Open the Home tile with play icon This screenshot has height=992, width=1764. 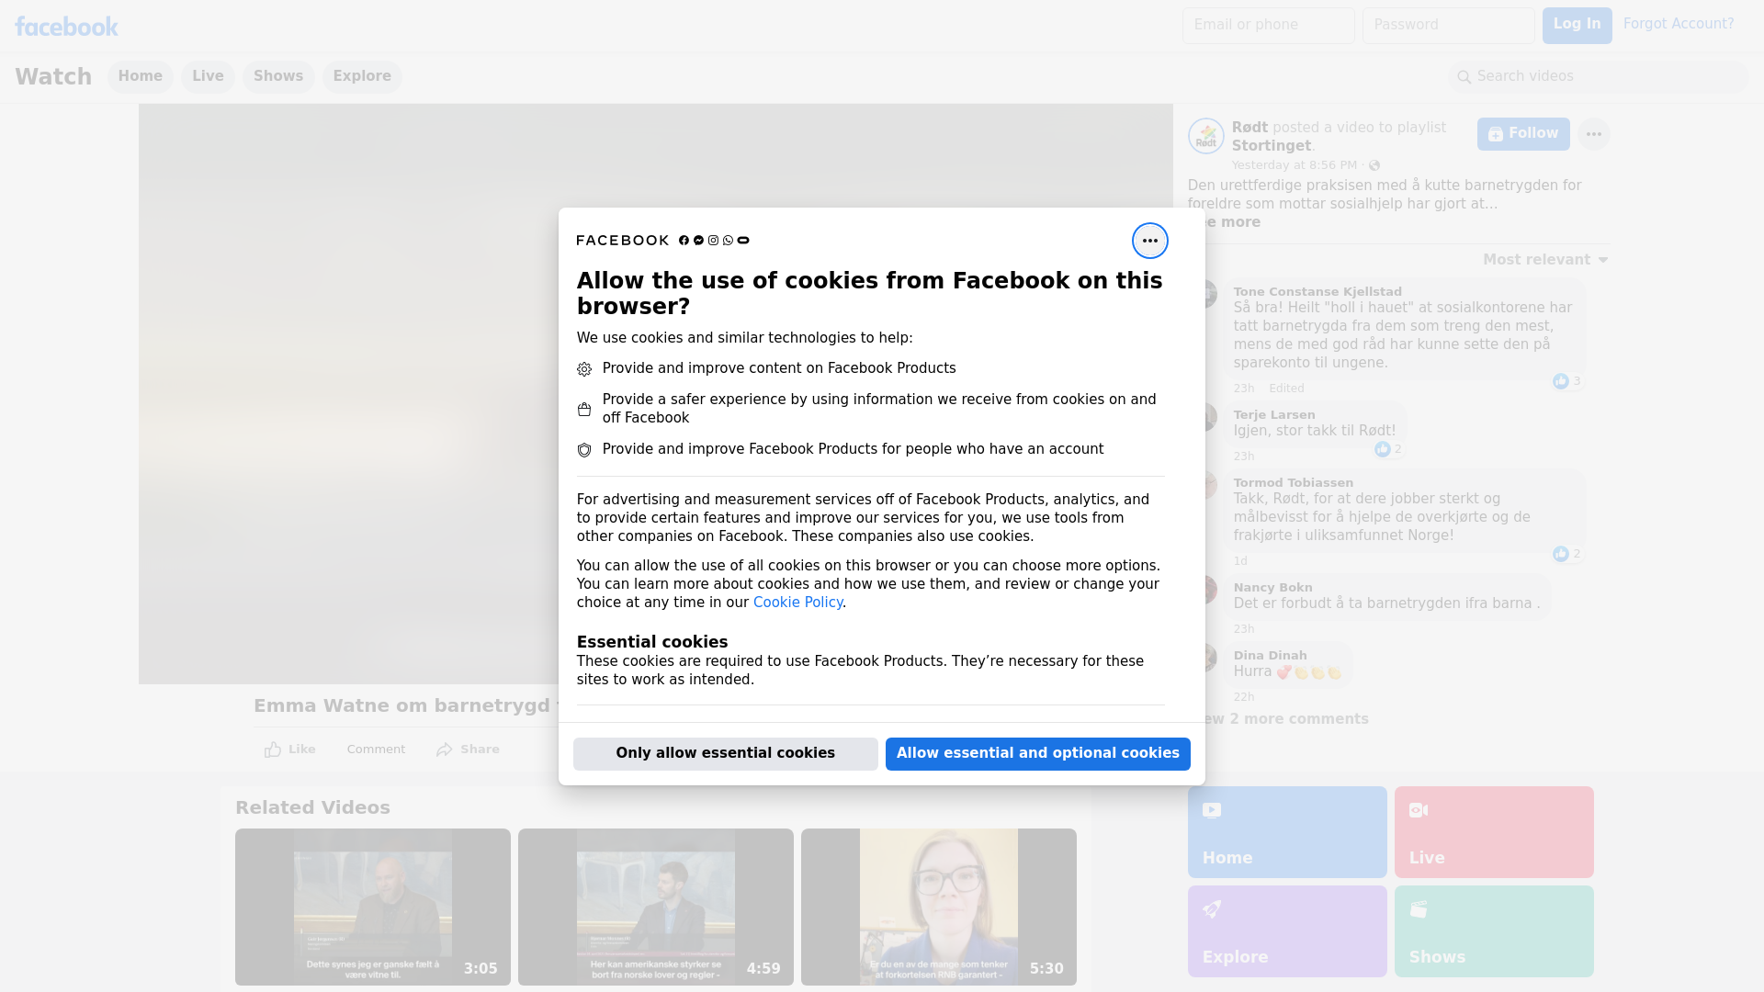(1286, 831)
